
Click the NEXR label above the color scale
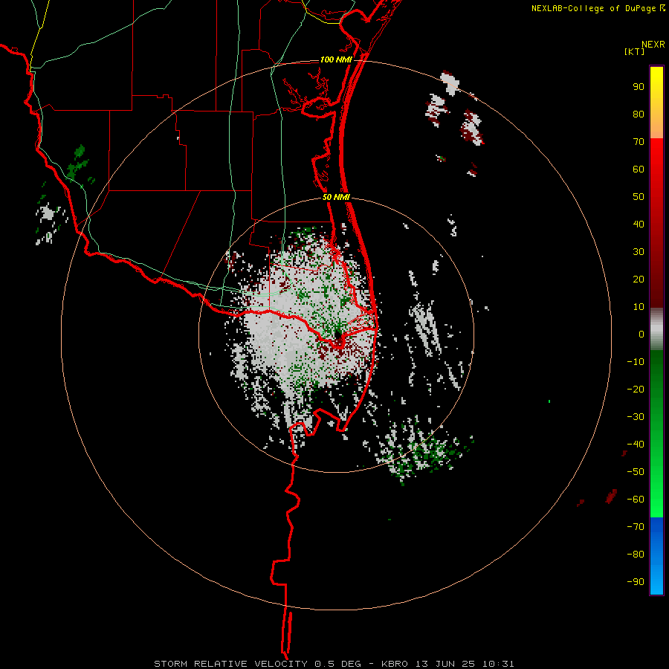[653, 45]
